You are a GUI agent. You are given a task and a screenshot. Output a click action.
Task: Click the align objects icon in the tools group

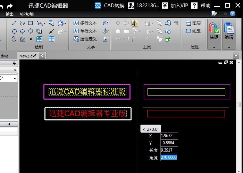point(176,23)
